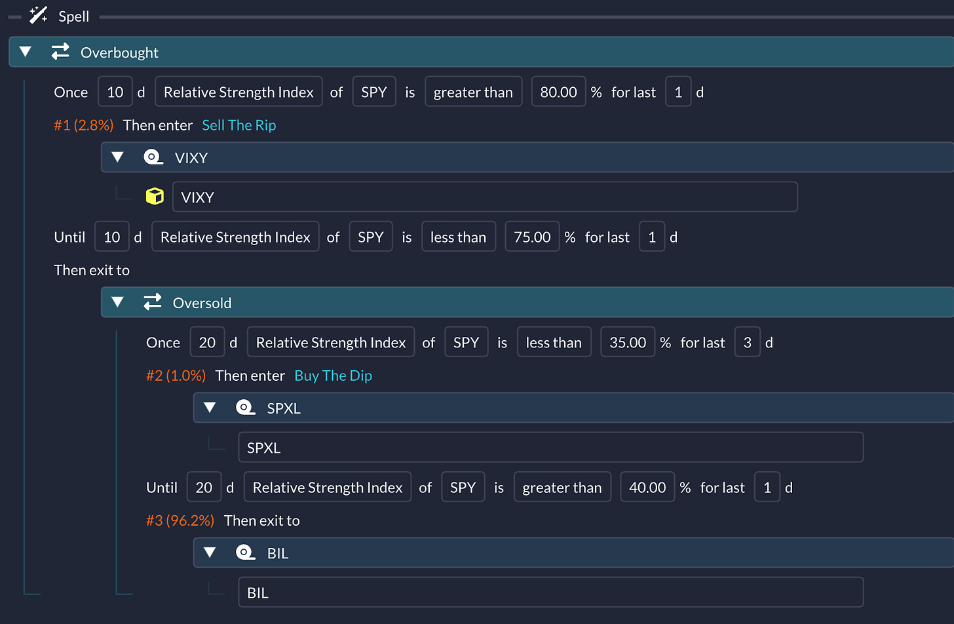Edit for last 1 d in 75.00 row

[x=652, y=237]
